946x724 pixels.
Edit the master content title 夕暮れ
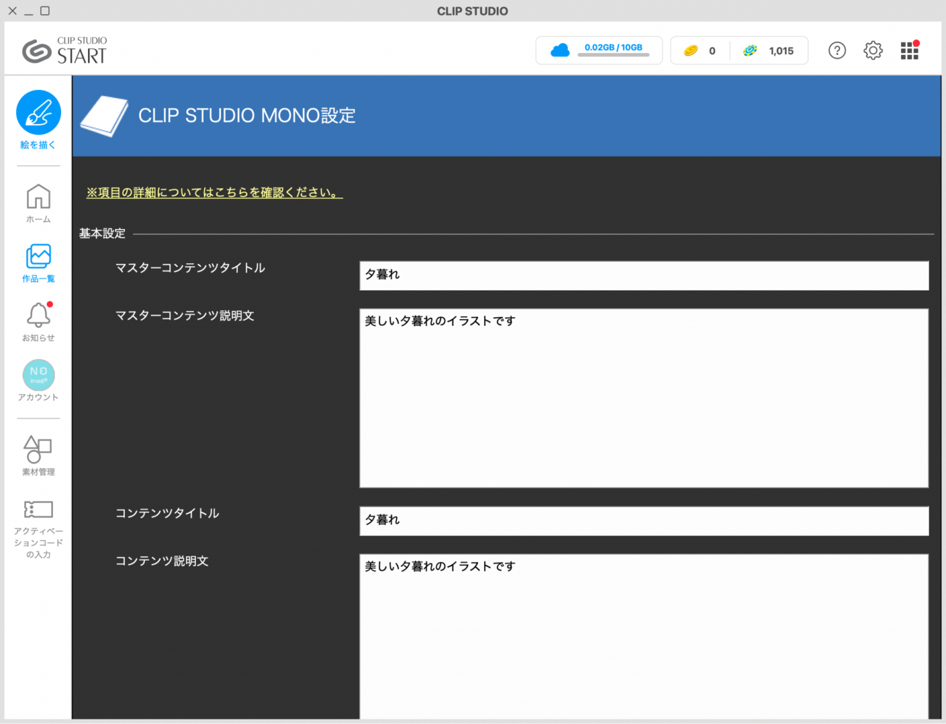[x=644, y=275]
